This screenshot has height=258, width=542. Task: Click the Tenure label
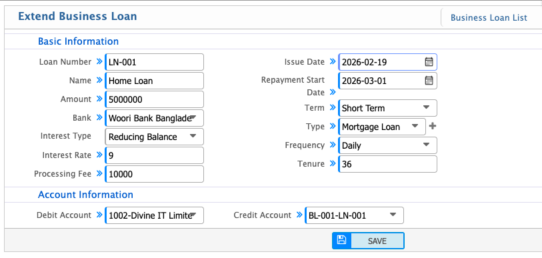click(x=311, y=163)
